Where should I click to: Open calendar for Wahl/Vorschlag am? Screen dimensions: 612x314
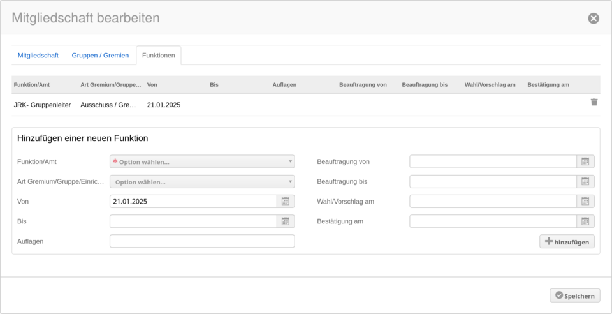[x=585, y=202]
